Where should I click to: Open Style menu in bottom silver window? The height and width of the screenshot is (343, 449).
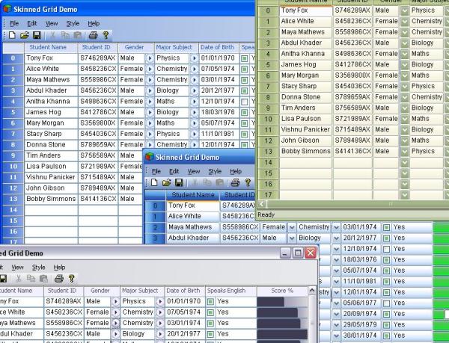[x=38, y=268]
